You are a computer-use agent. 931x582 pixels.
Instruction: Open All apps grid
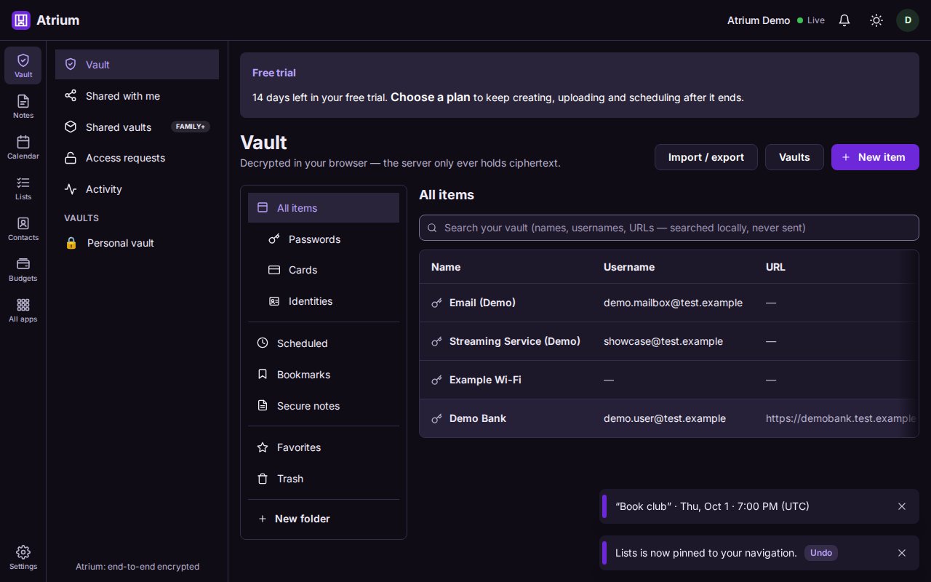(23, 310)
